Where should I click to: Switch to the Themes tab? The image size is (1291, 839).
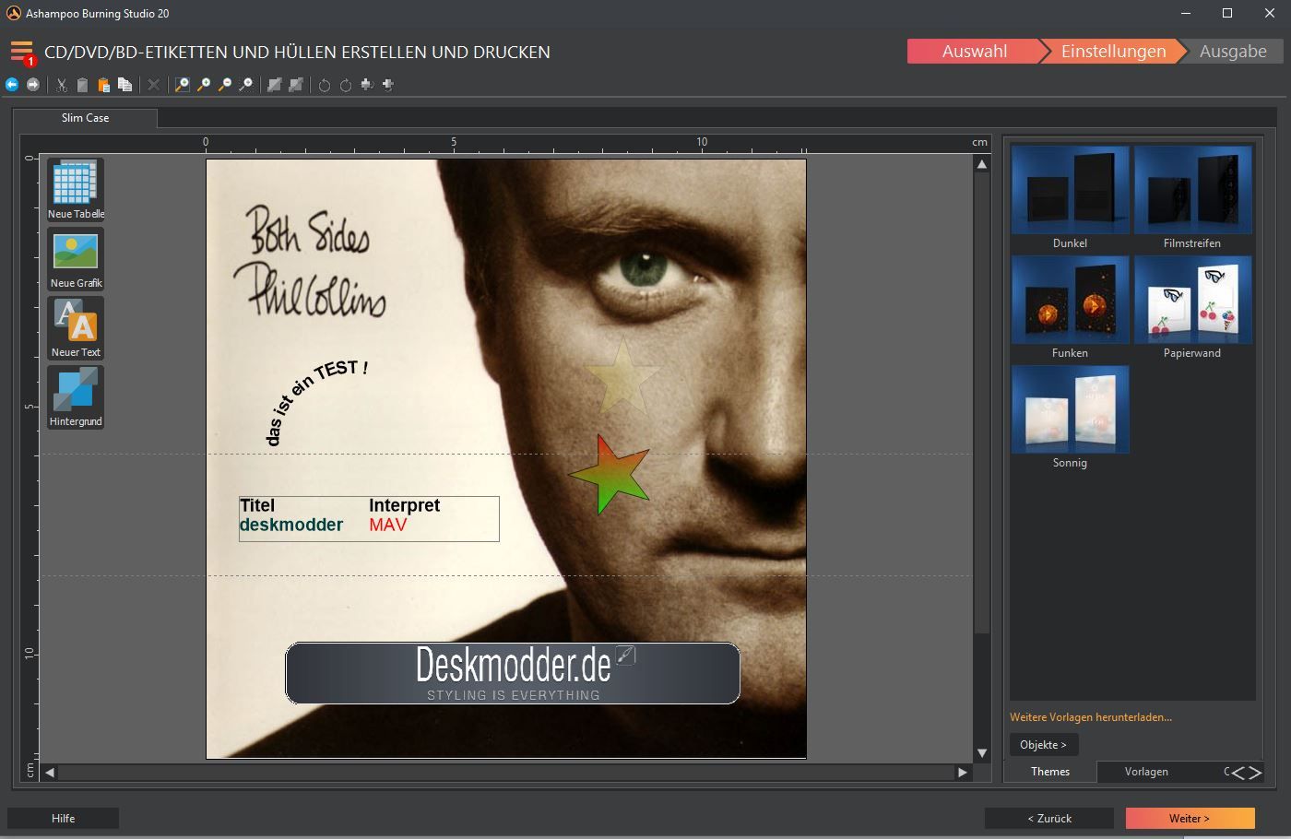point(1050,772)
